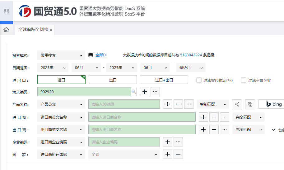
Task: Select the 出口 option
Action: click(113, 80)
